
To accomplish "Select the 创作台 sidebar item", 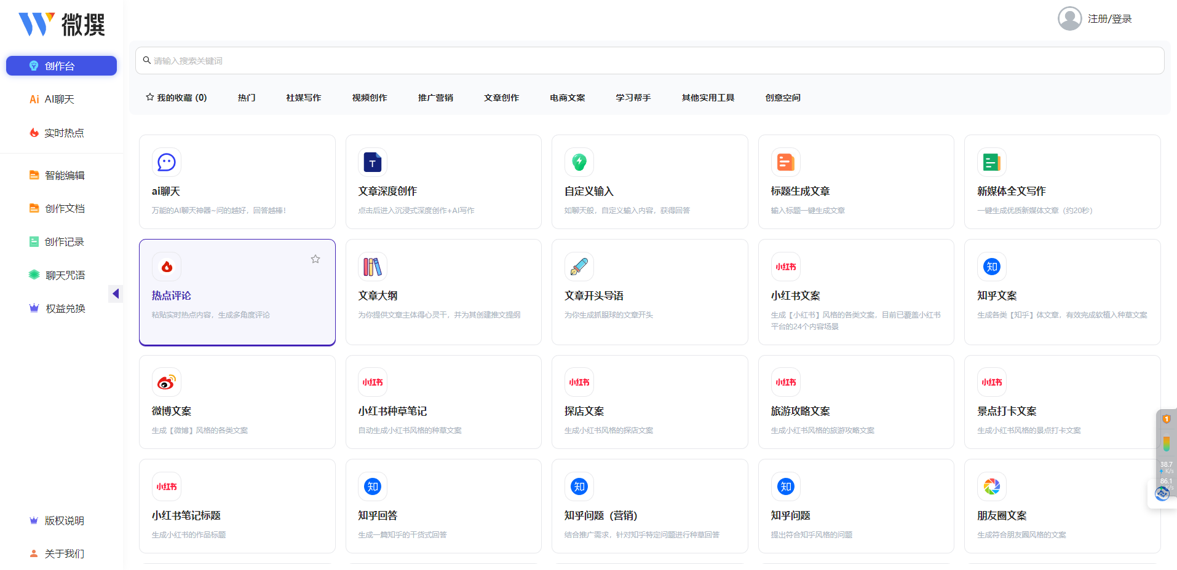I will 61,66.
